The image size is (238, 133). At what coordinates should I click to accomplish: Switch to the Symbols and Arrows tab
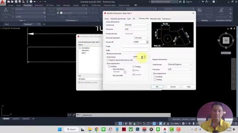tap(118, 19)
